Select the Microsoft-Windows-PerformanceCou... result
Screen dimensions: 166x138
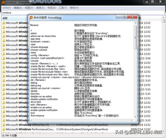pyautogui.click(x=30, y=129)
